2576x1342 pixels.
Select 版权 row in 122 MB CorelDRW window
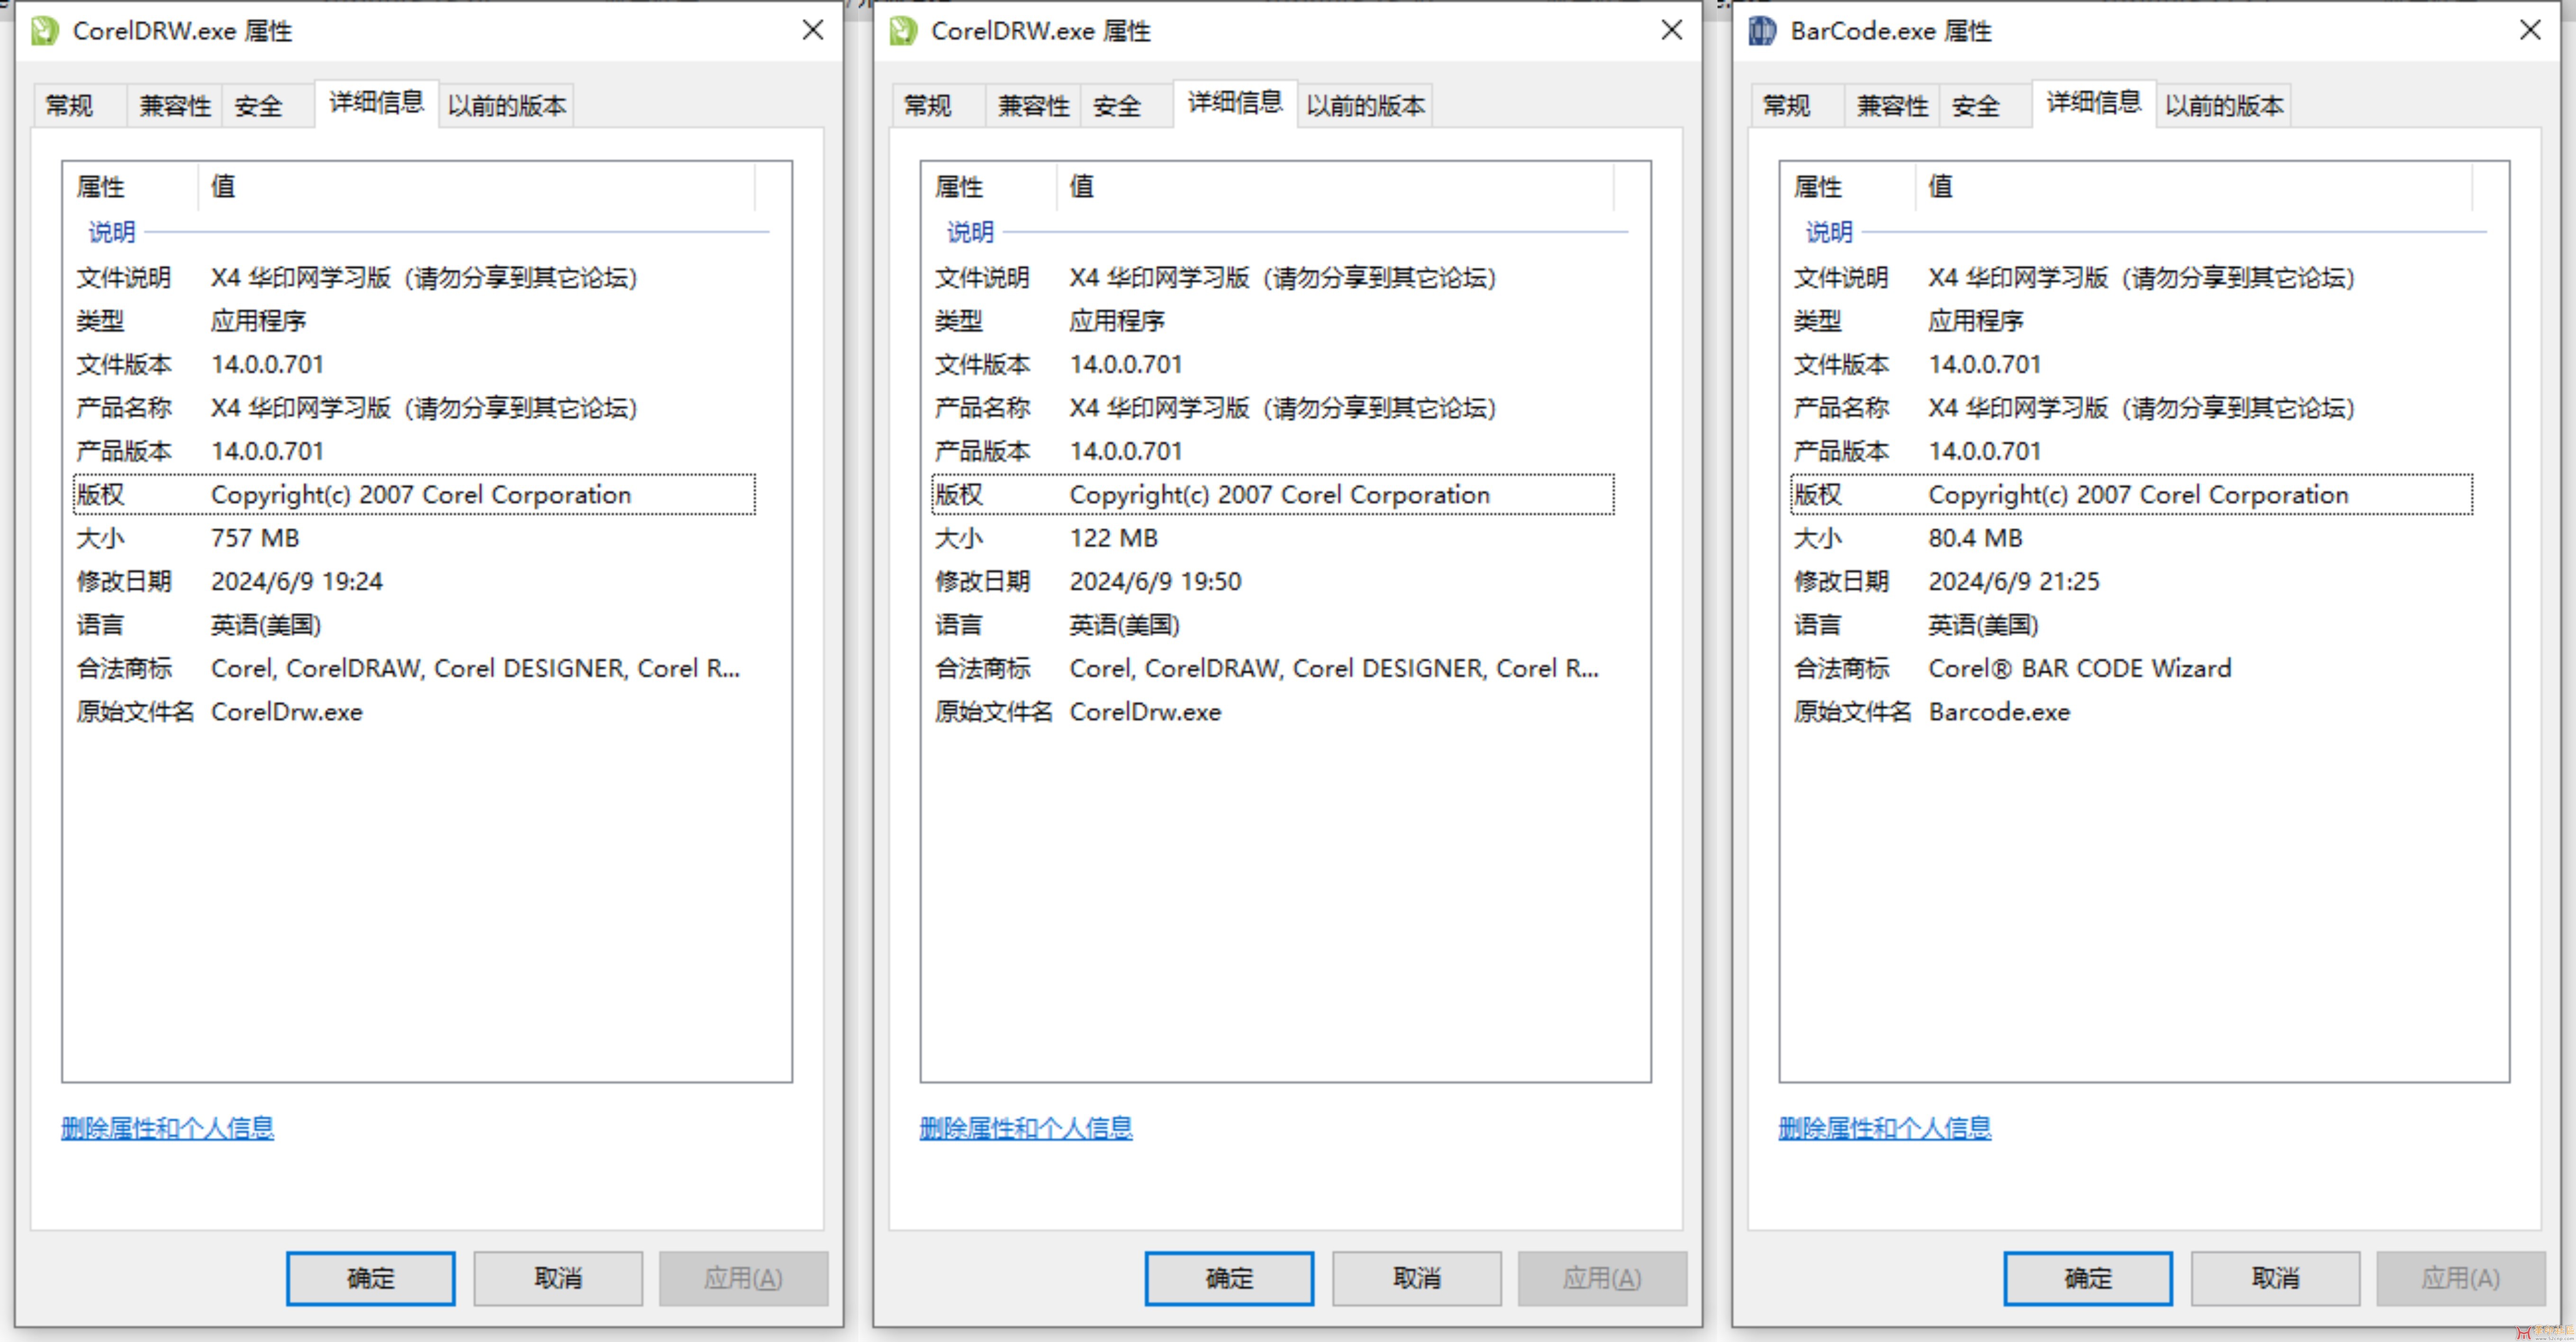[1273, 494]
